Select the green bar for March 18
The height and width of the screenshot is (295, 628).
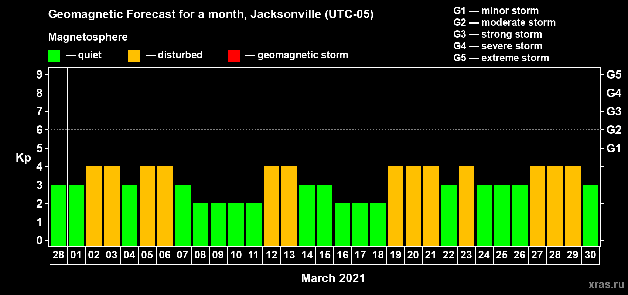(x=378, y=225)
